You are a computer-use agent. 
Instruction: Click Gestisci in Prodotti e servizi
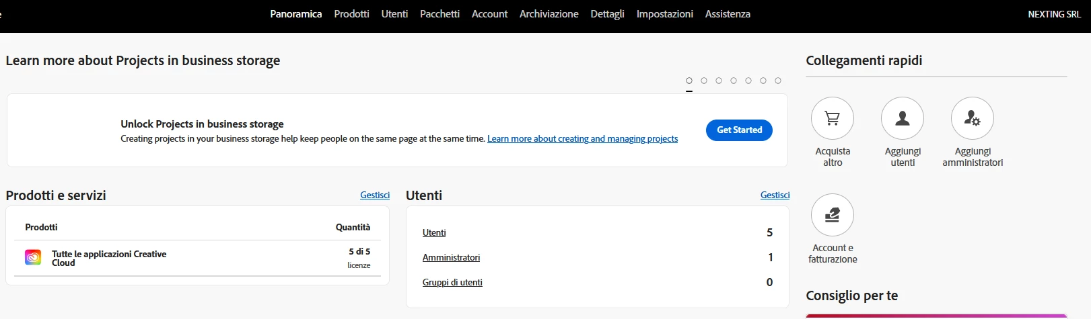[375, 195]
